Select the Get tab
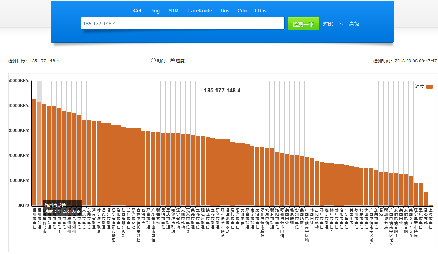 coord(138,11)
